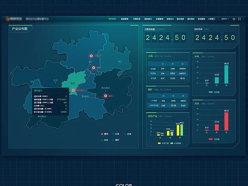The height and width of the screenshot is (186, 248).
Task: Toggle the 煤矿 map legend item
Action: click(x=115, y=140)
